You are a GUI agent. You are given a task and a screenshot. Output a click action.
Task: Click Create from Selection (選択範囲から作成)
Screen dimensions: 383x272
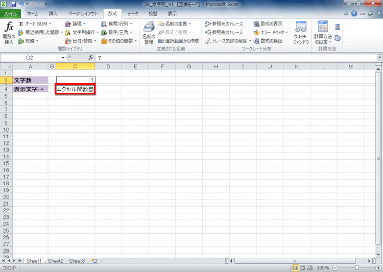(x=179, y=41)
